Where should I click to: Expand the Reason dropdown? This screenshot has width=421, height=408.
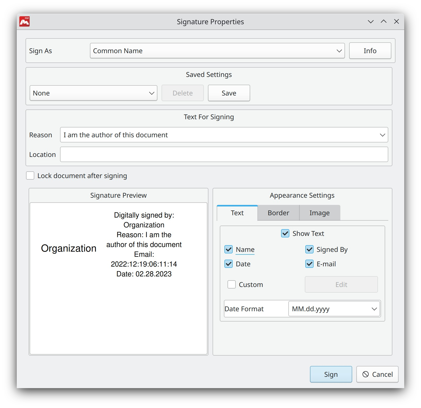[x=382, y=135]
